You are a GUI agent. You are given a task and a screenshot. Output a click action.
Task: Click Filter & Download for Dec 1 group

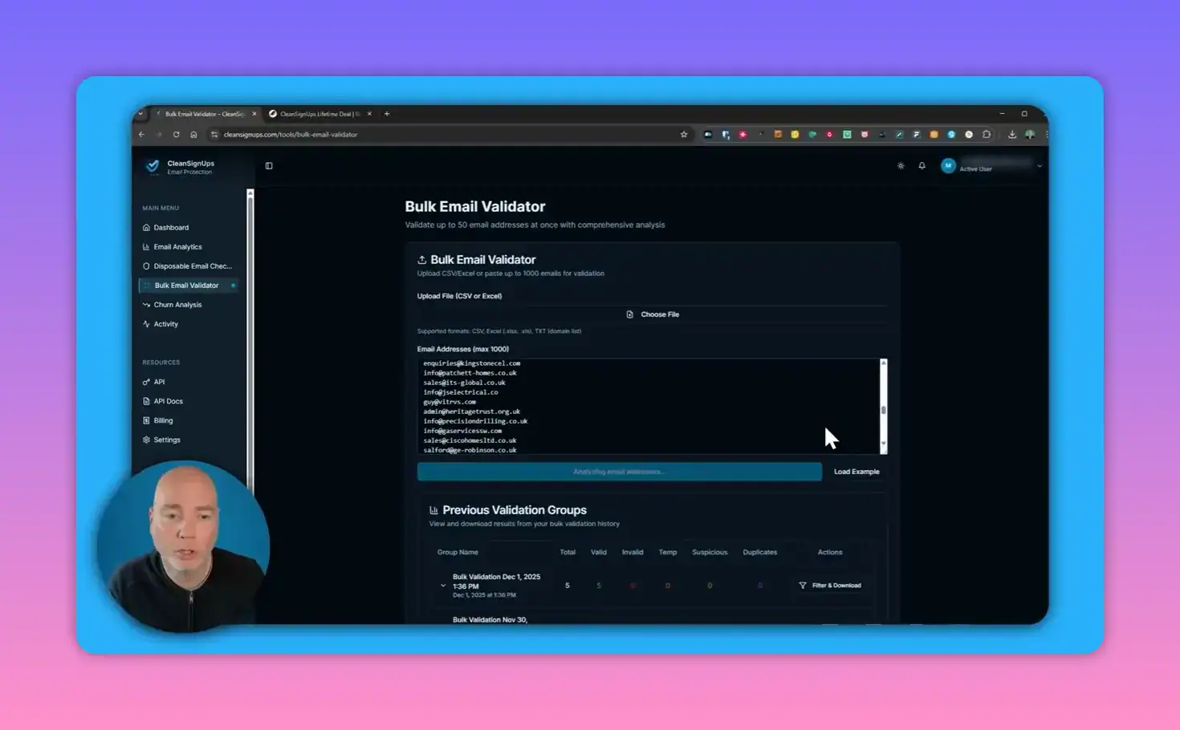[830, 586]
